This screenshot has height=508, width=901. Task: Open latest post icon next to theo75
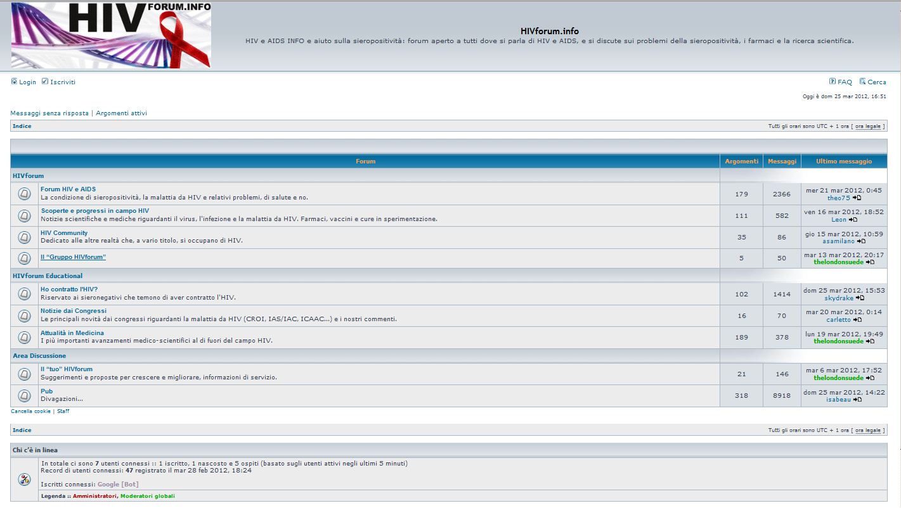point(857,198)
